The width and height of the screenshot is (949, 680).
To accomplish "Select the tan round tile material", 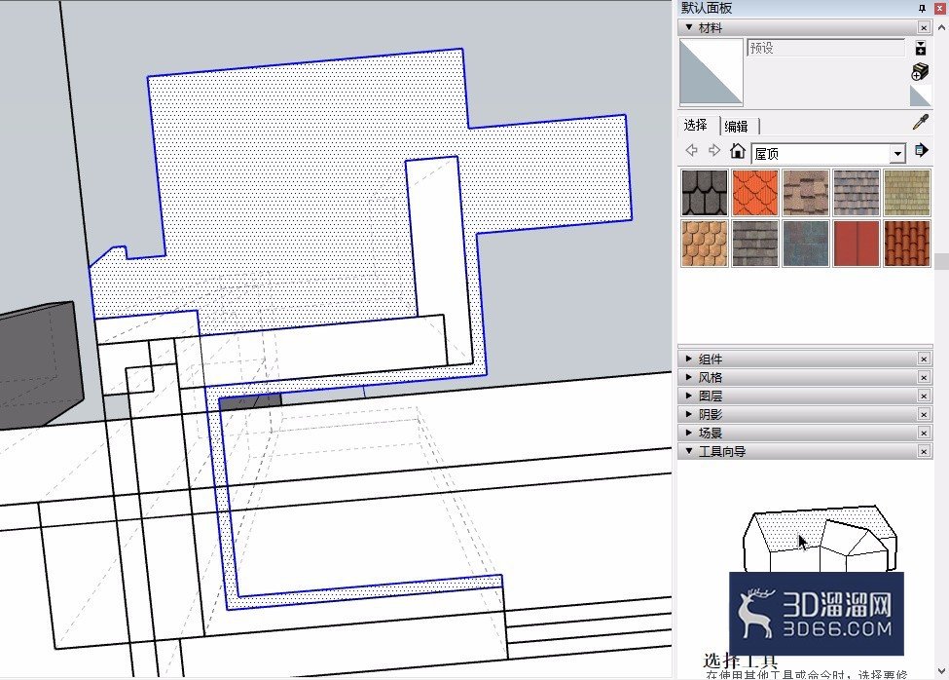I will point(705,244).
